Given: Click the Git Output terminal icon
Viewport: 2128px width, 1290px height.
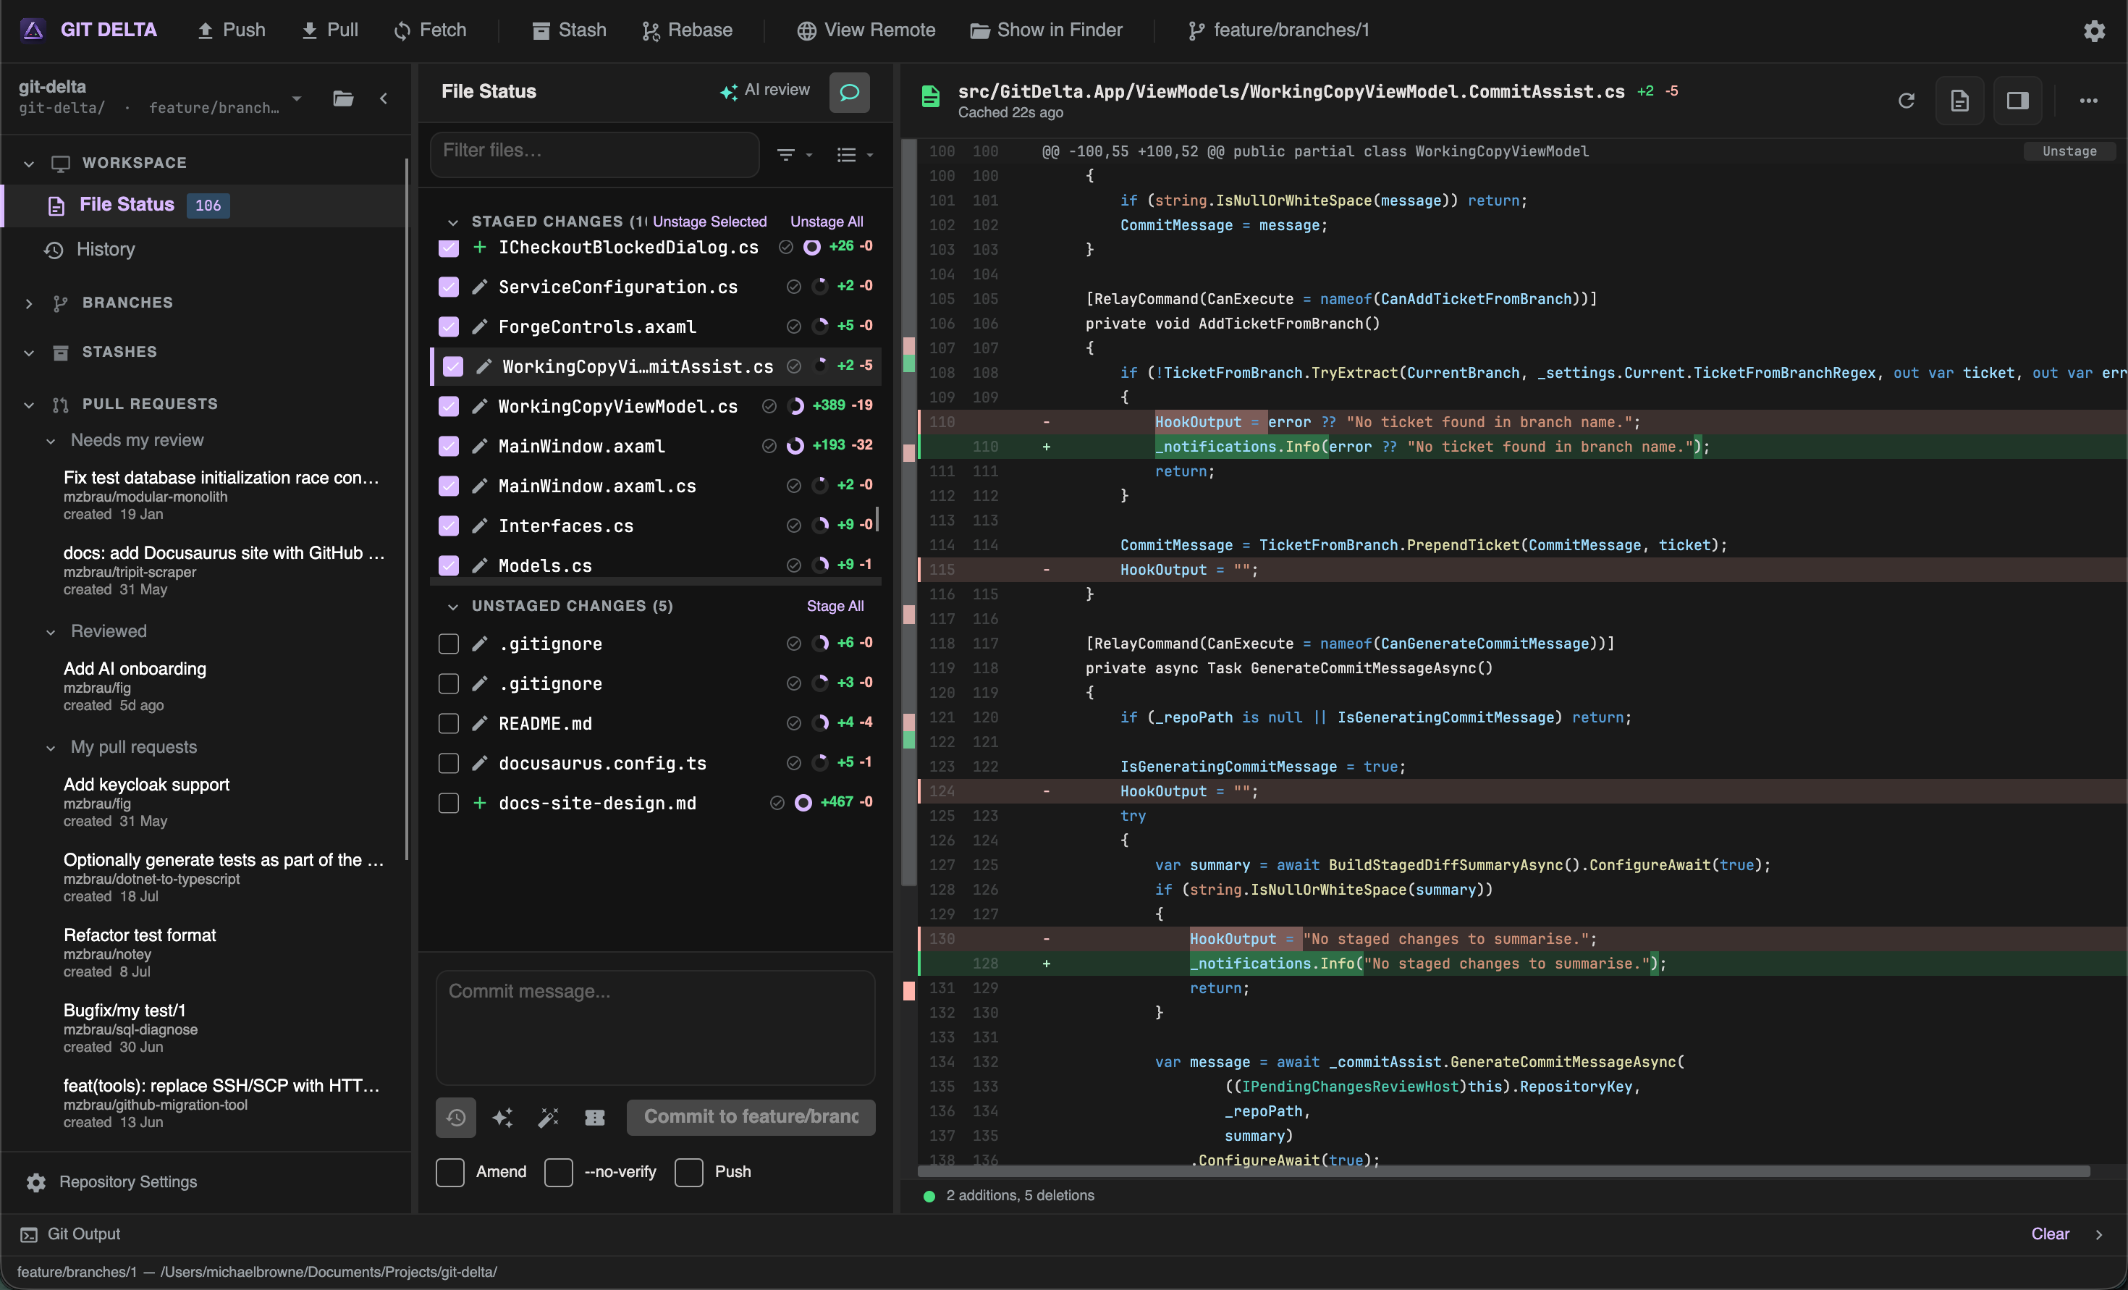Looking at the screenshot, I should point(28,1234).
